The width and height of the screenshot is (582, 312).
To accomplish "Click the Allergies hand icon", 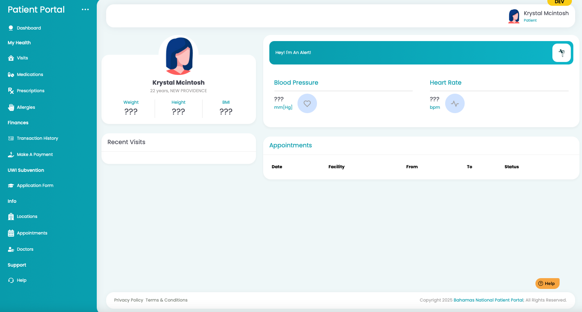I will click(11, 107).
